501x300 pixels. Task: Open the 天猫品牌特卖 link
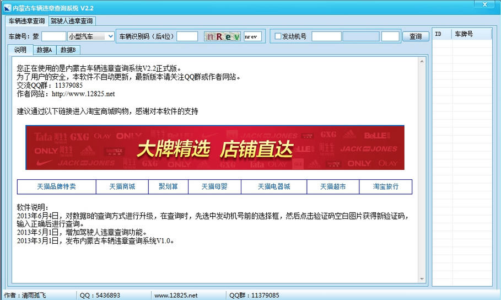57,186
